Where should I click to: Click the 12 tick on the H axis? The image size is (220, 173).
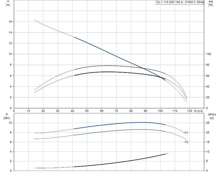[x=10, y=43]
